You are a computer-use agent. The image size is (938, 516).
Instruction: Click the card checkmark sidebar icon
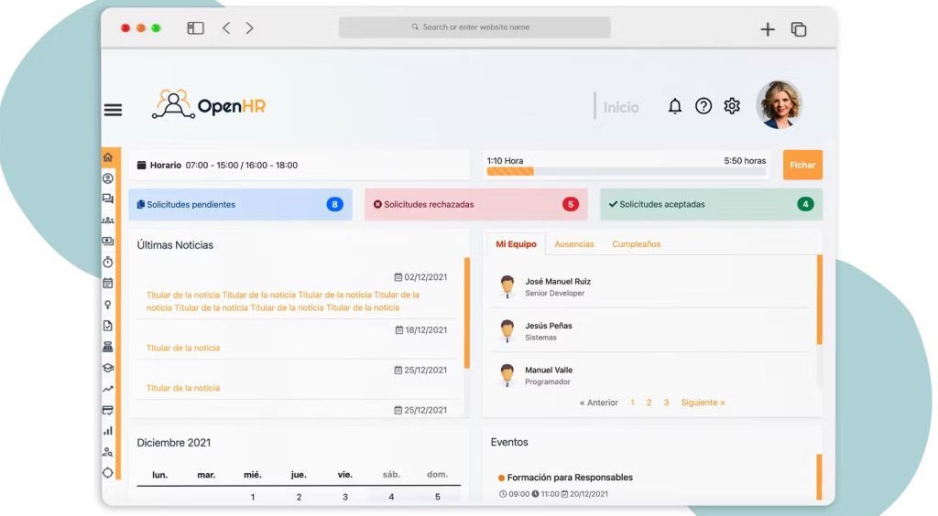(x=108, y=410)
